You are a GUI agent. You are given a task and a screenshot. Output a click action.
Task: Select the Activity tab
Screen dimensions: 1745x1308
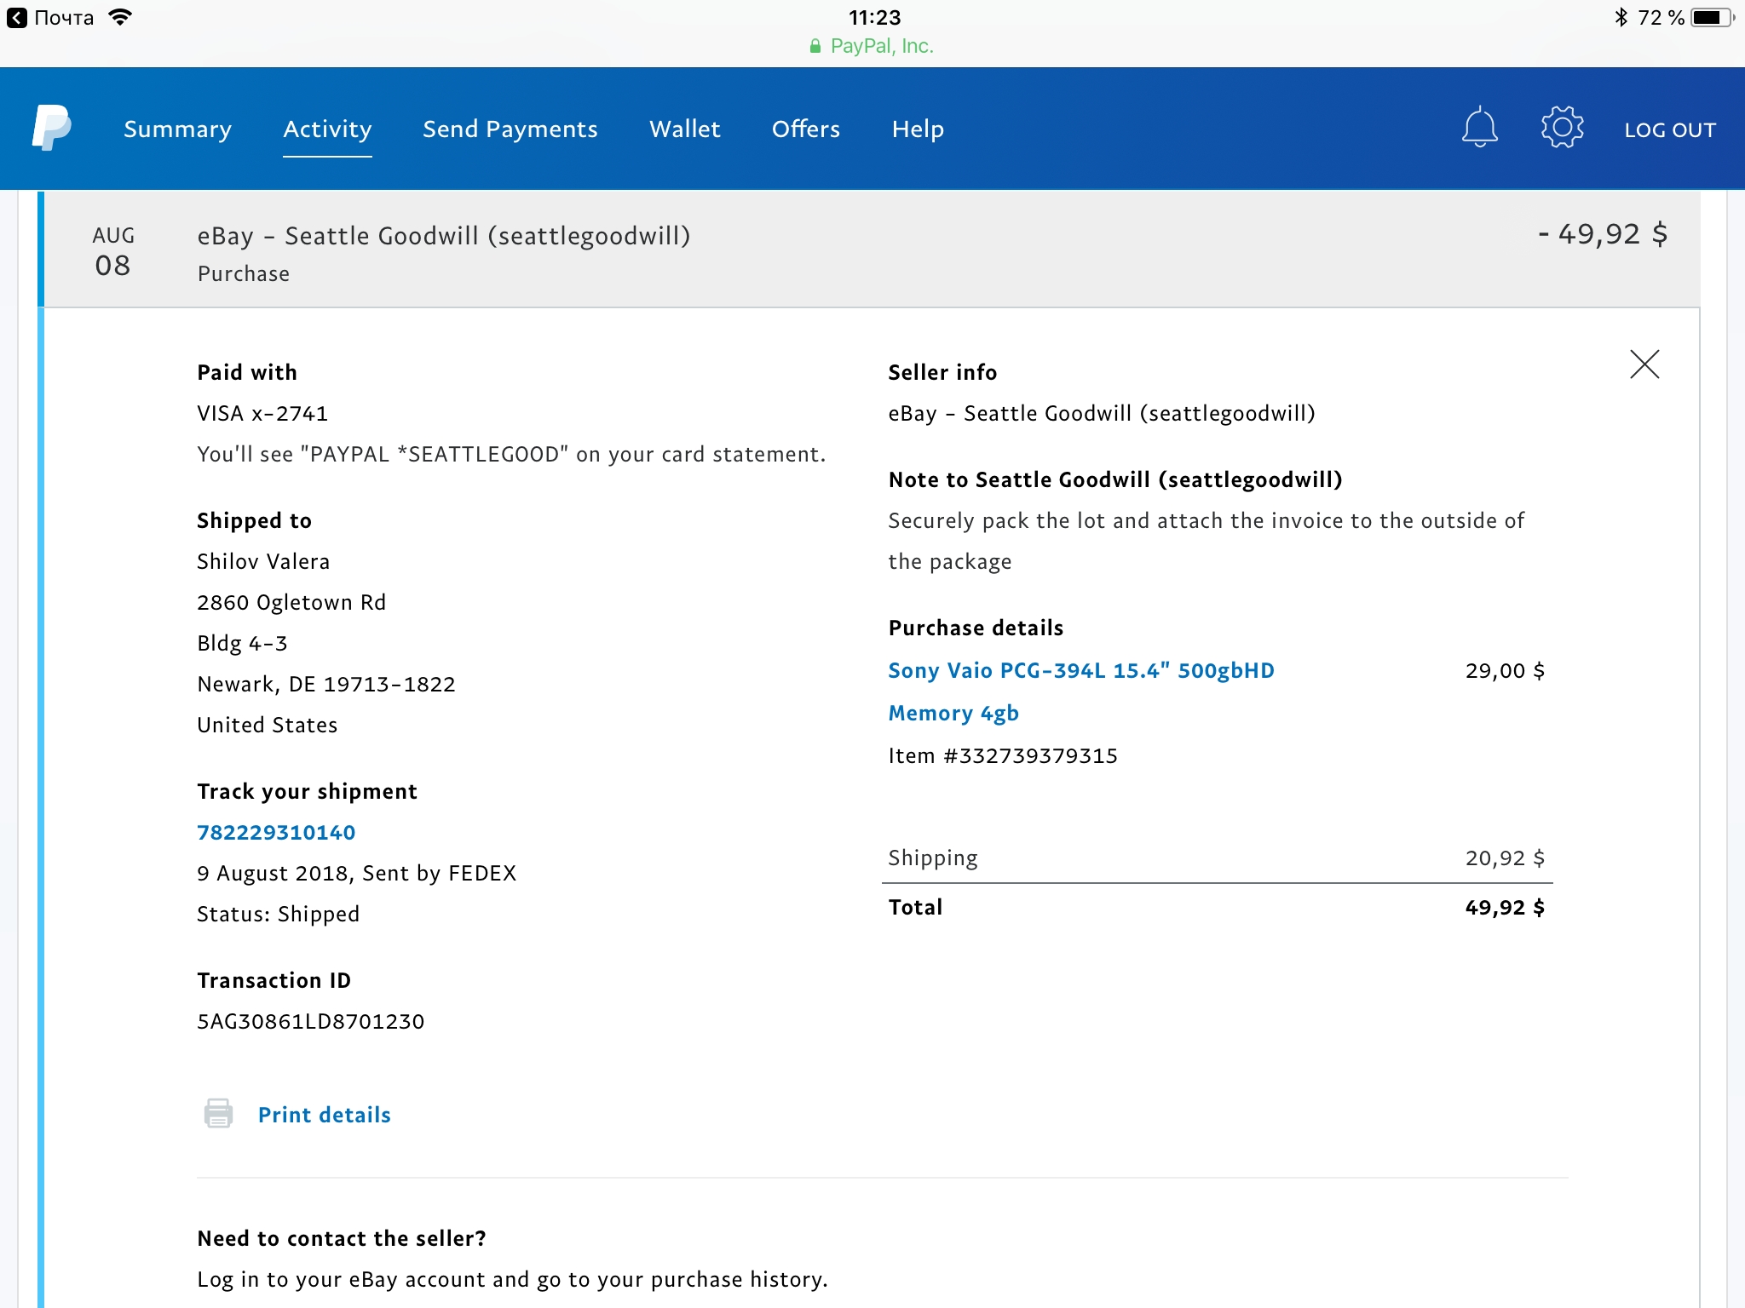pyautogui.click(x=327, y=129)
